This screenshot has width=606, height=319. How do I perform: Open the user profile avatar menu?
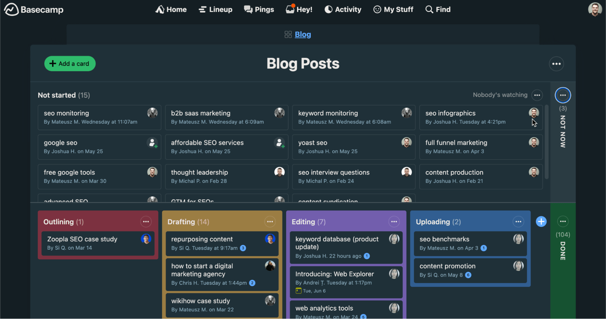[595, 9]
